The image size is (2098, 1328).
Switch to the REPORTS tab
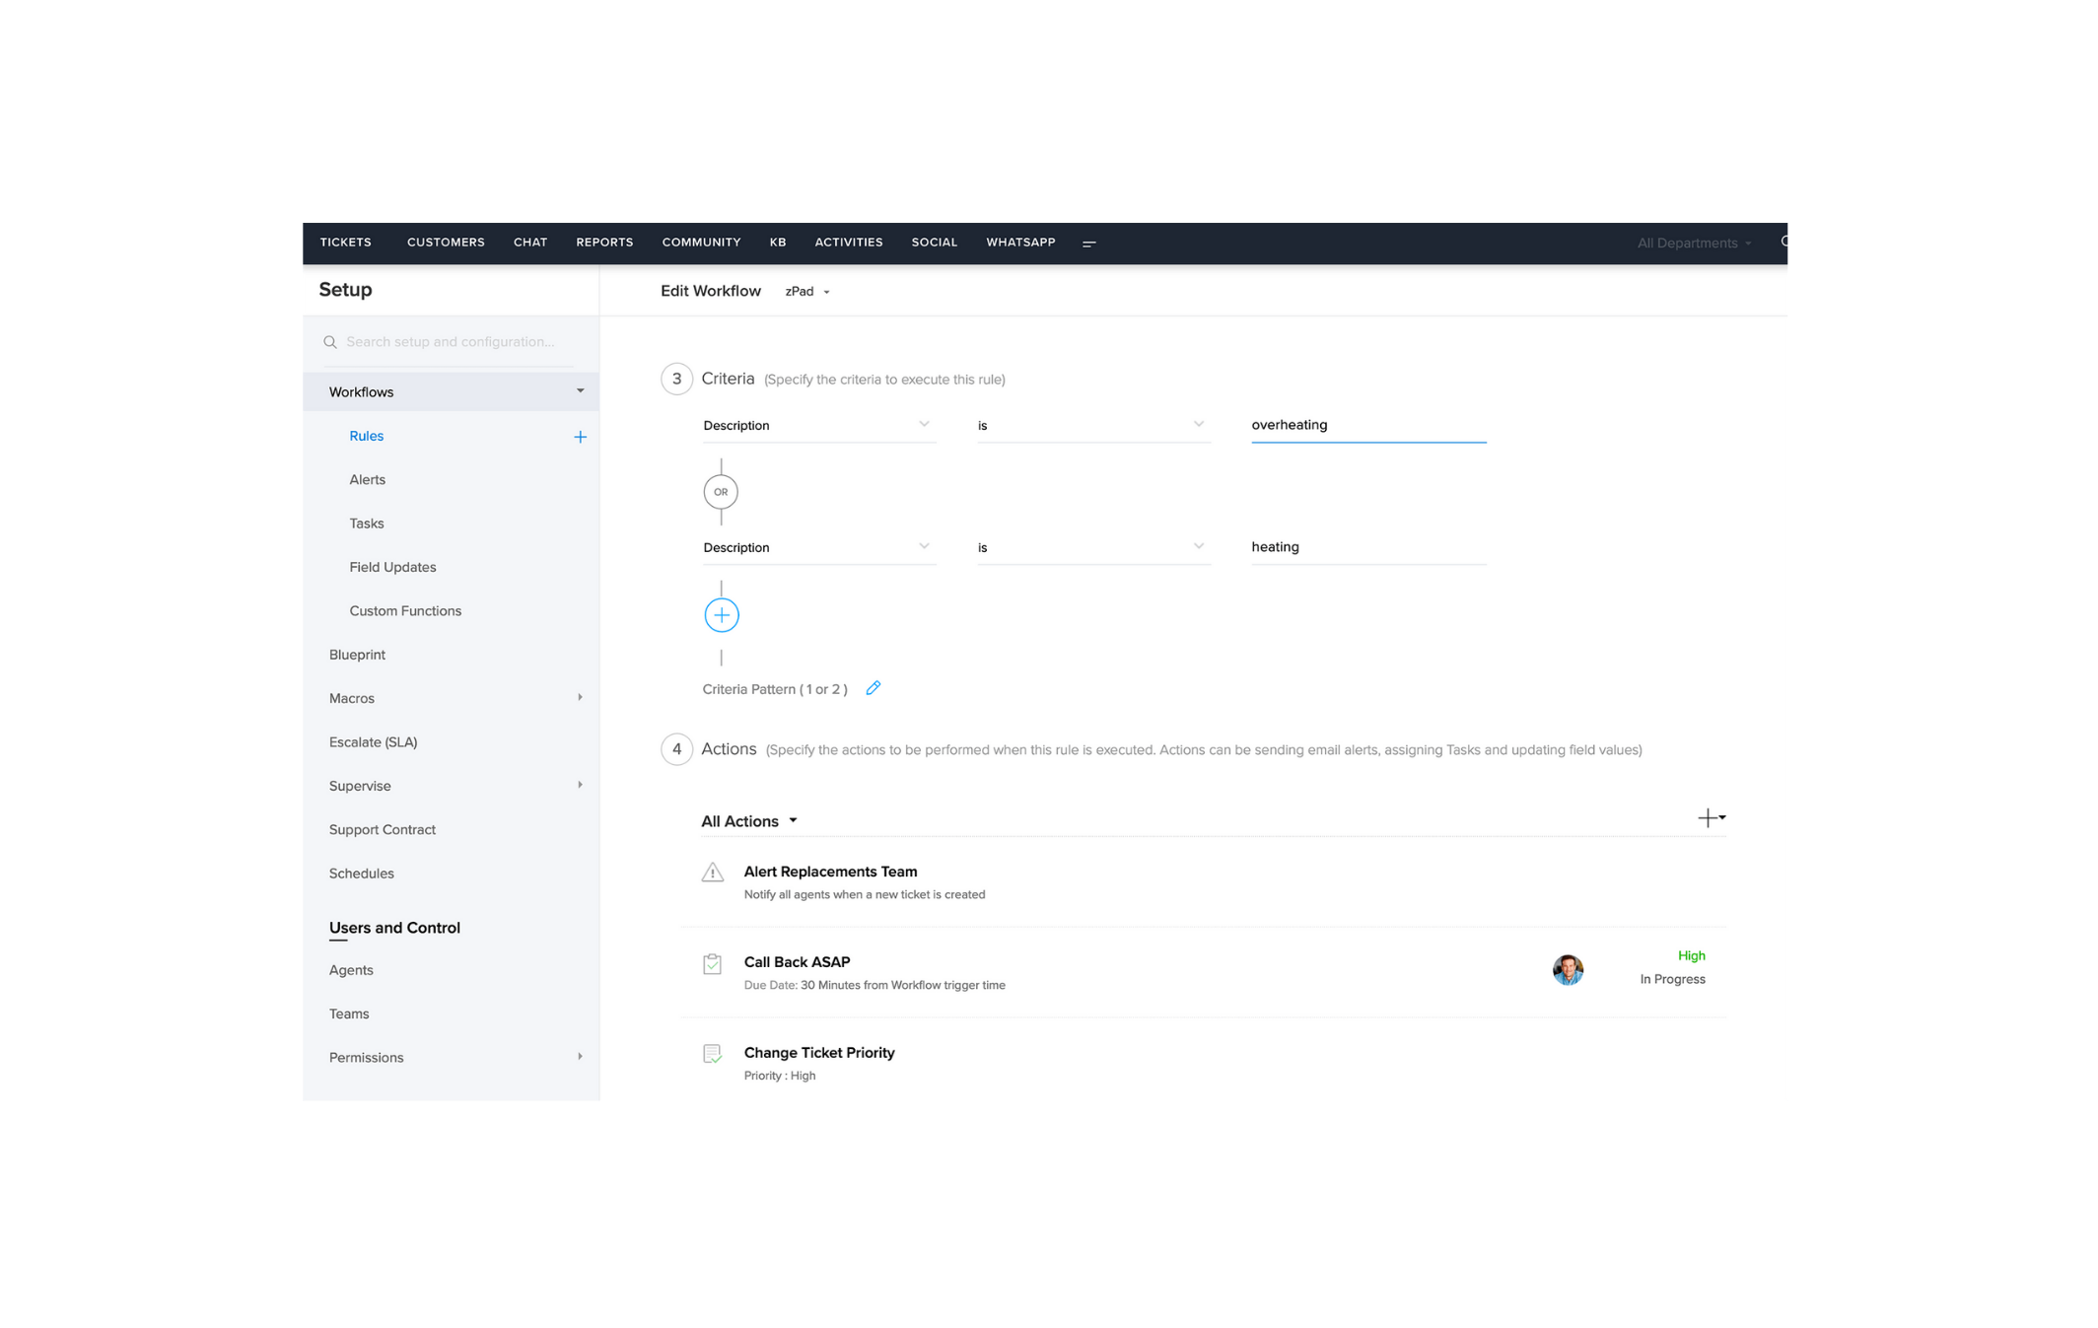(604, 243)
